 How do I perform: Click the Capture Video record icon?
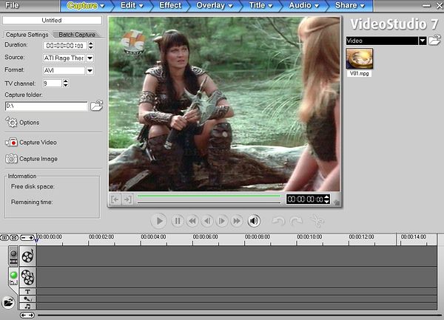pyautogui.click(x=11, y=142)
